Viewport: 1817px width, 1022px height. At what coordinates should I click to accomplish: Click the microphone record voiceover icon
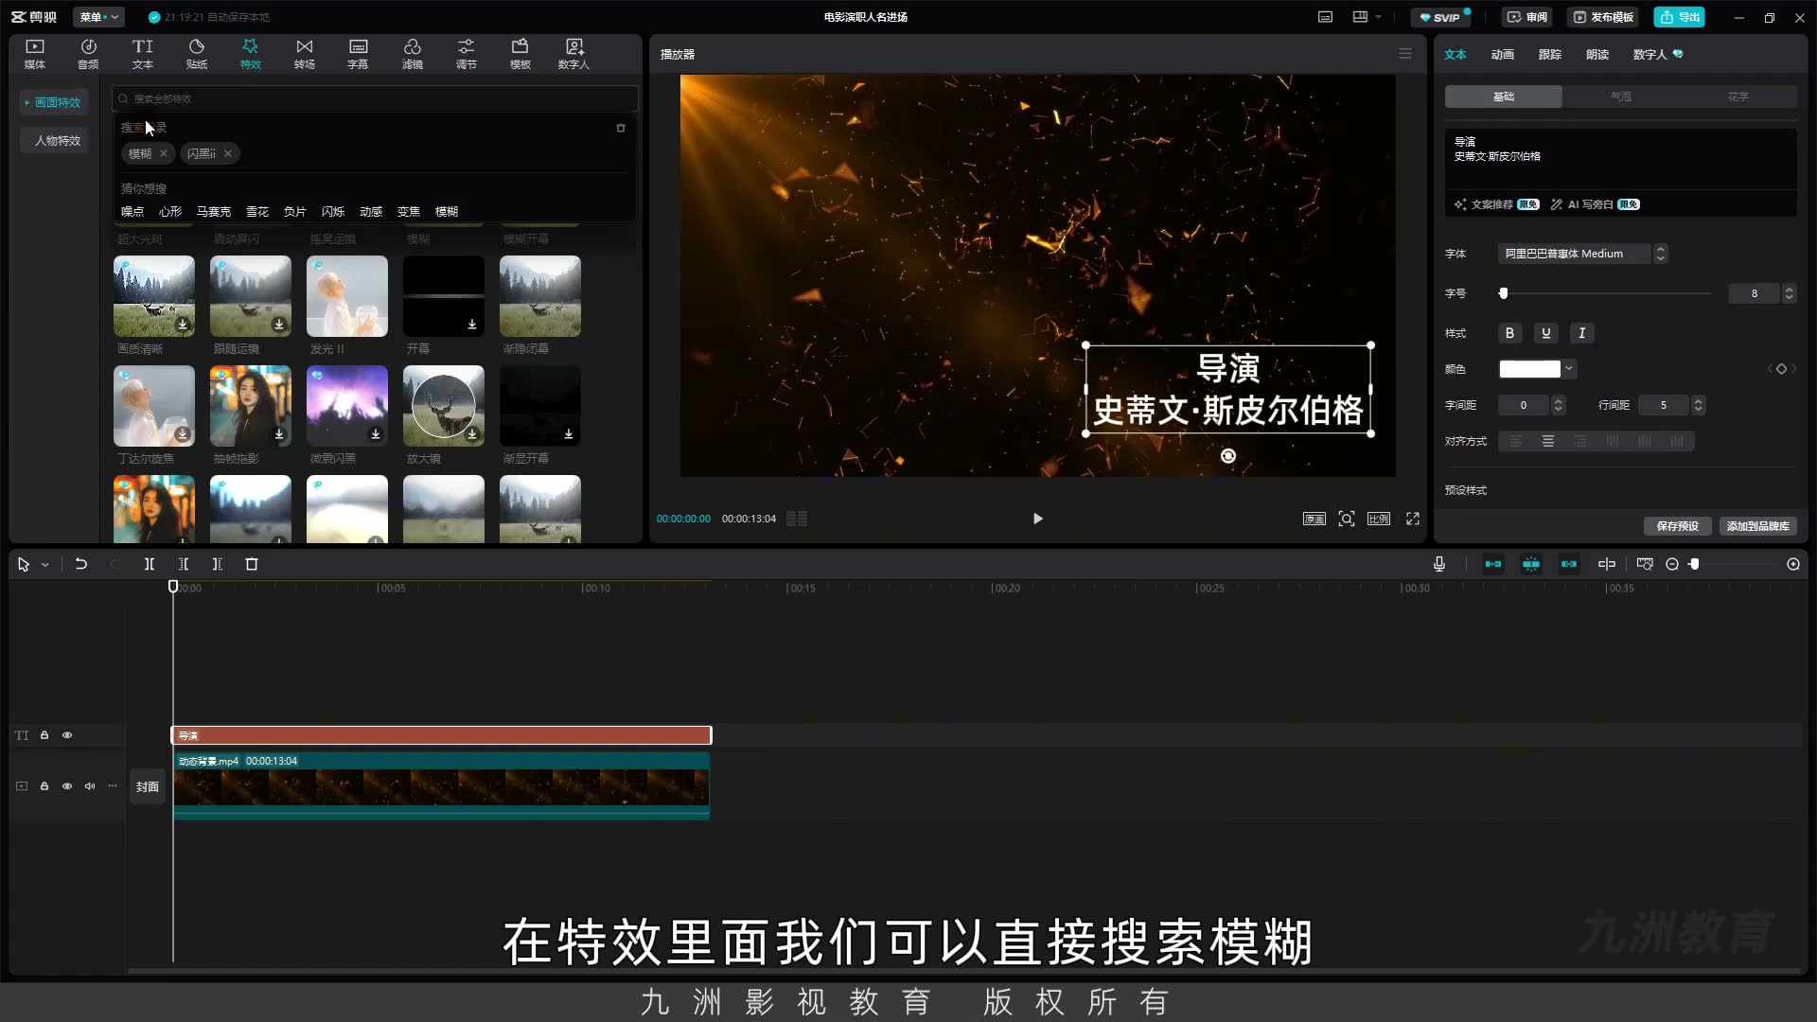tap(1439, 564)
